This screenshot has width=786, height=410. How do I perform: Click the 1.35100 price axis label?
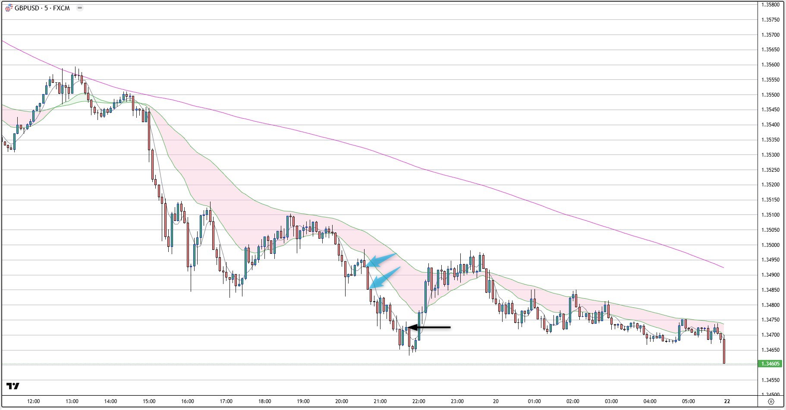tap(770, 215)
